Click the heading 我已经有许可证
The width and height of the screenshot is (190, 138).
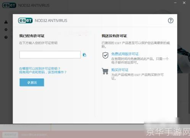pyautogui.click(x=32, y=36)
